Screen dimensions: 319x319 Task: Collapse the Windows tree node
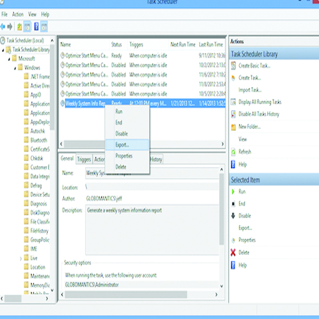click(x=15, y=69)
